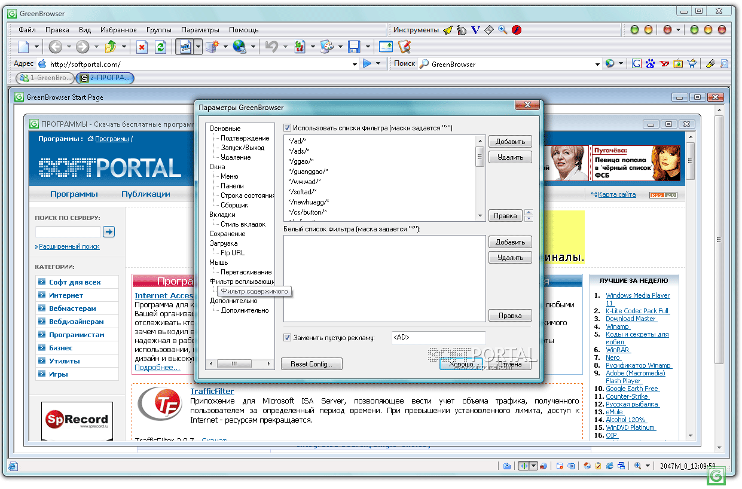The height and width of the screenshot is (489, 742).
Task: Click the download arrow icon in status bar
Action: pyautogui.click(x=507, y=466)
